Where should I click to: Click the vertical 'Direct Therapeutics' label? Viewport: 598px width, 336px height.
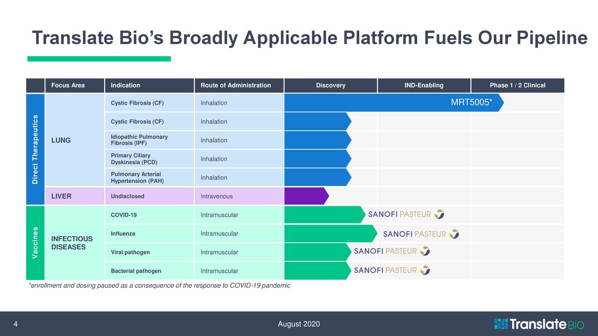point(35,149)
